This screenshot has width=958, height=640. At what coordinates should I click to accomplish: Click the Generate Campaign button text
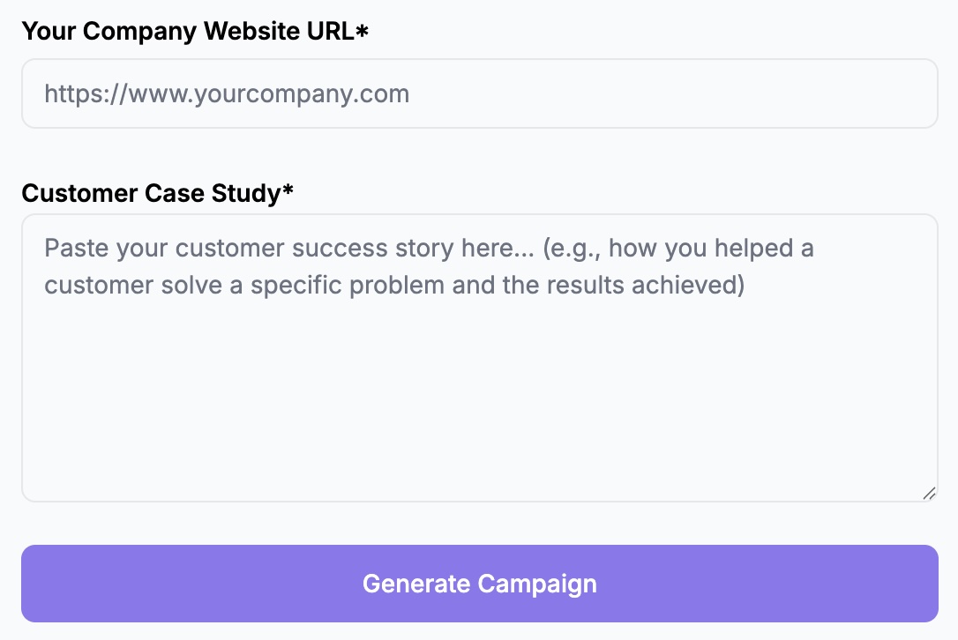point(479,583)
